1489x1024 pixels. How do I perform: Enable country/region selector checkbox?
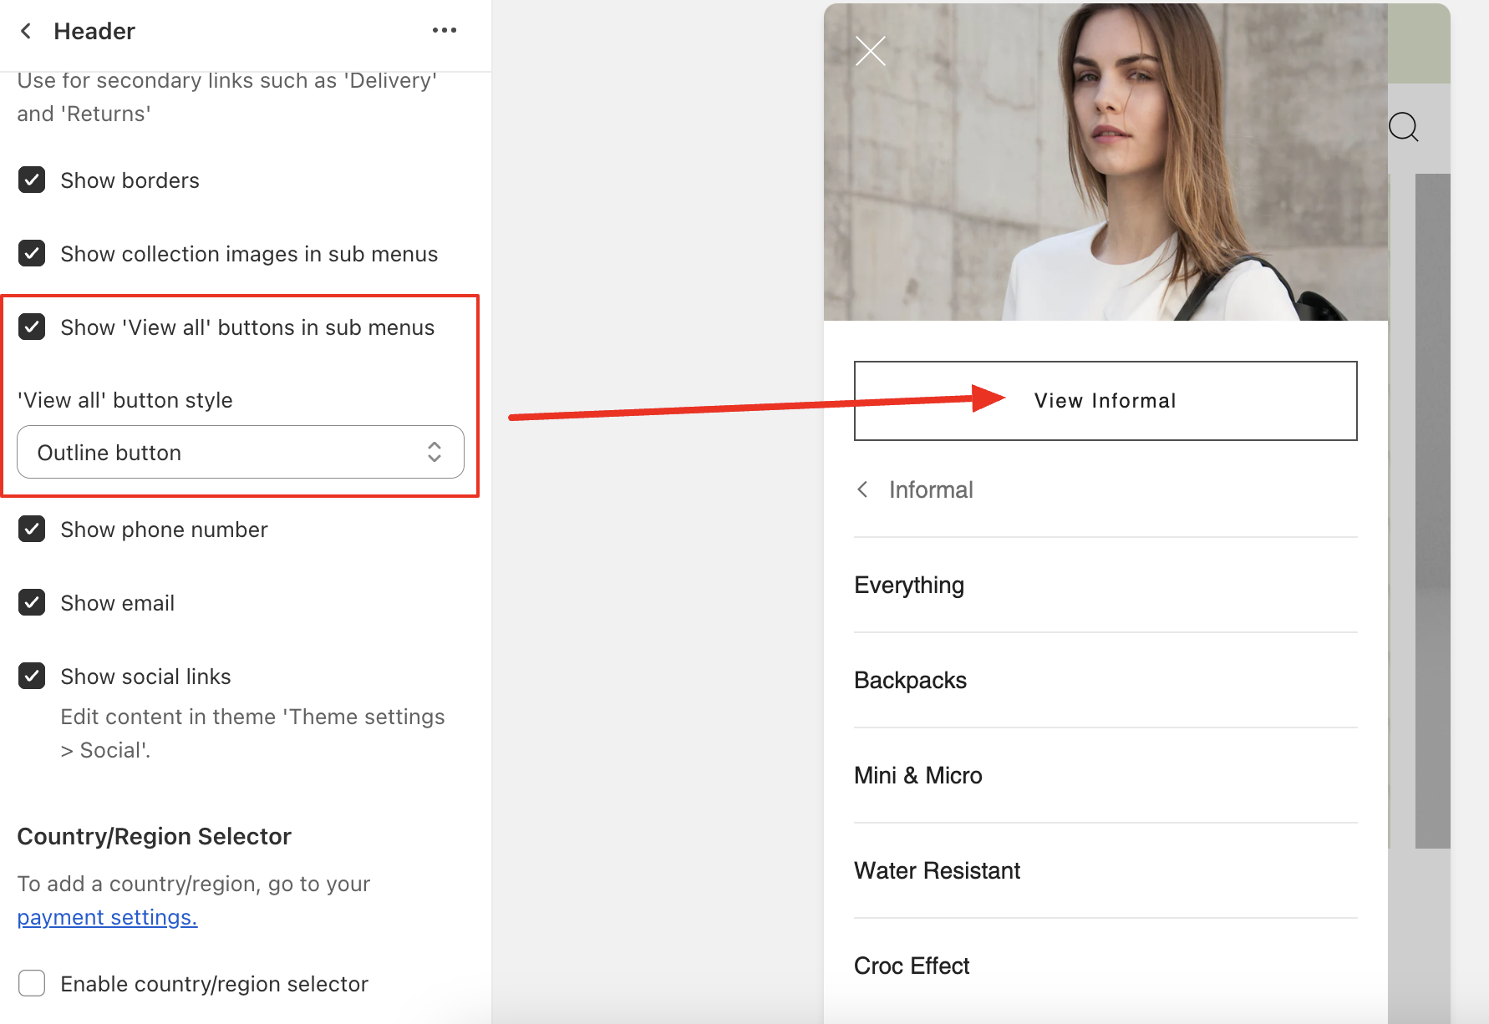click(x=32, y=983)
